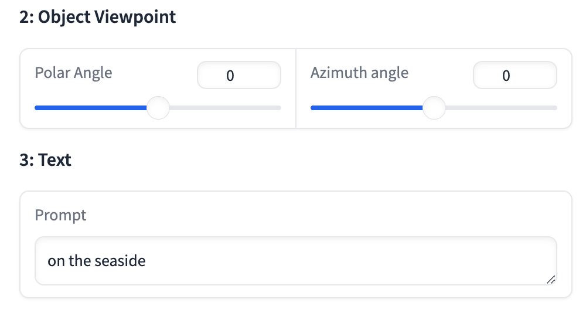Click the "3: Text" heading
Screen dimensions: 586x313
(45, 160)
